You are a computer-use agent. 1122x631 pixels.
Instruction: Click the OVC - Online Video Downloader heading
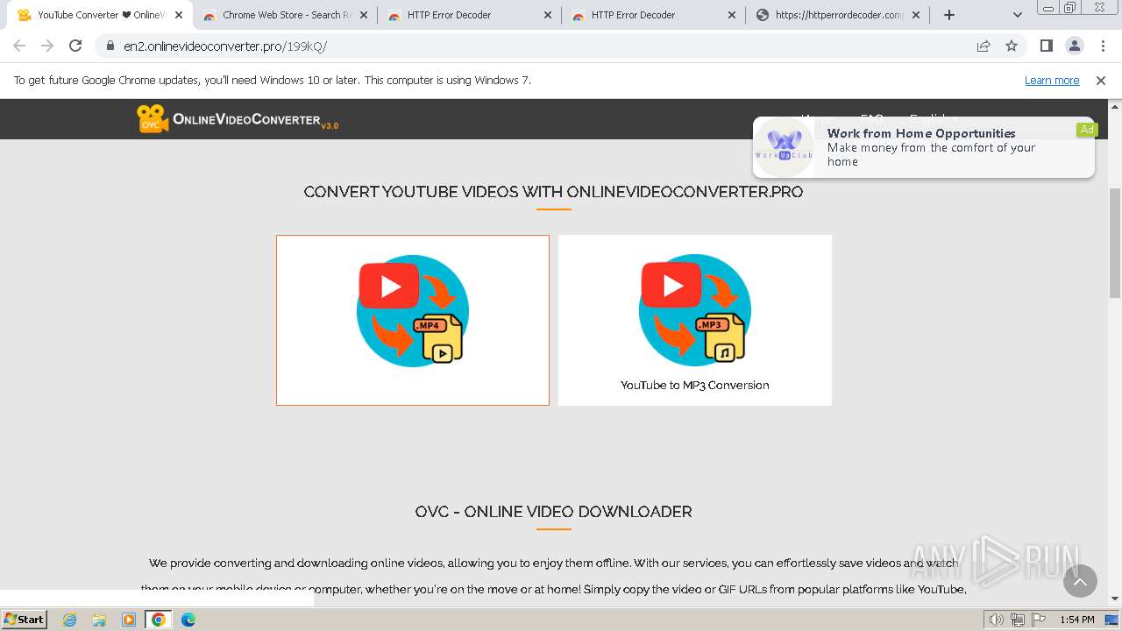[x=554, y=512]
